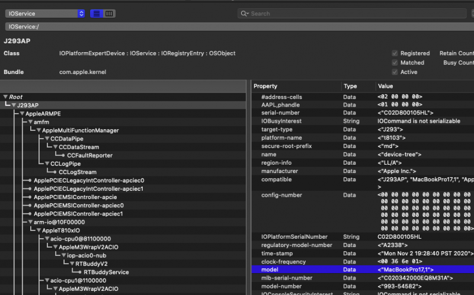Toggle the Active checkbox
The width and height of the screenshot is (474, 295).
[395, 72]
